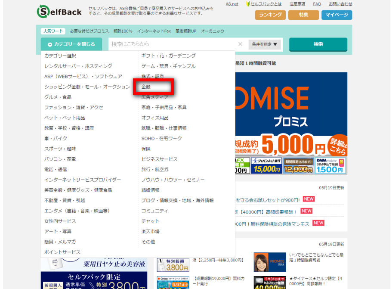
Task: Pick the 楽天市場 category entry
Action: click(151, 231)
